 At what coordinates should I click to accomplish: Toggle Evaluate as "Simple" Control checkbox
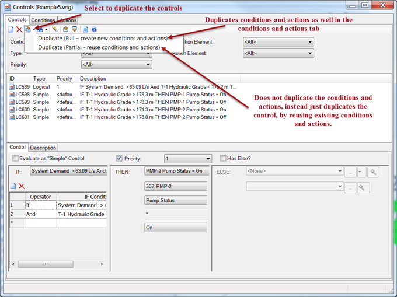15,158
